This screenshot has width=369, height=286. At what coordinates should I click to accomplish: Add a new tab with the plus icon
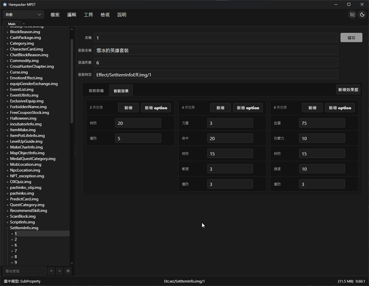pos(24,24)
